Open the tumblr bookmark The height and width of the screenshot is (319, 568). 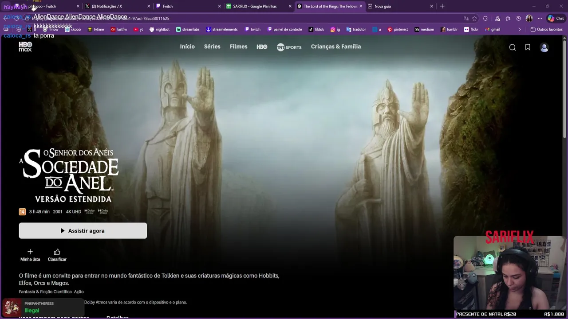pos(450,29)
